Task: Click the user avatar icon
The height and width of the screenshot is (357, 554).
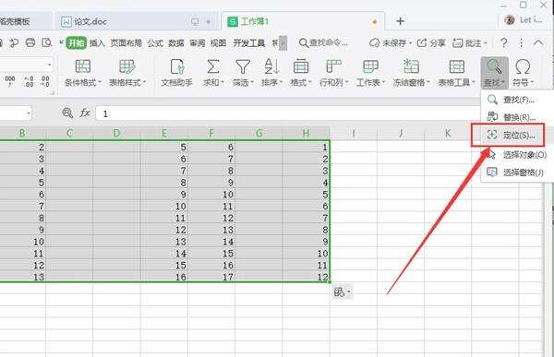Action: 510,20
